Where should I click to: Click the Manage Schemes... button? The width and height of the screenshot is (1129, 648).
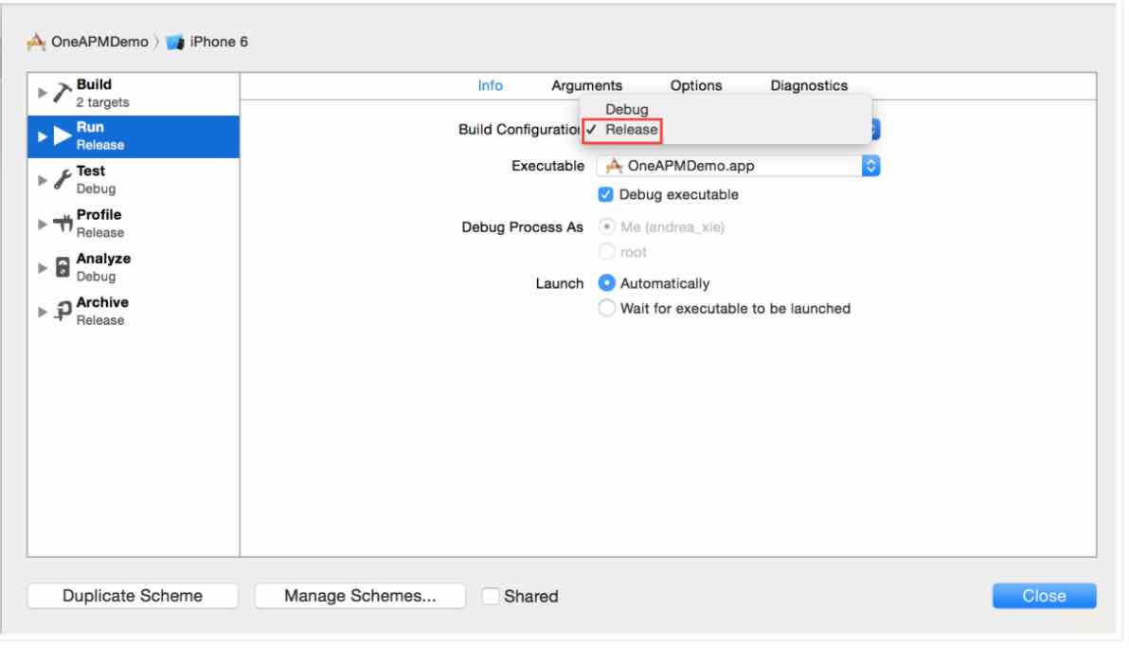coord(360,596)
